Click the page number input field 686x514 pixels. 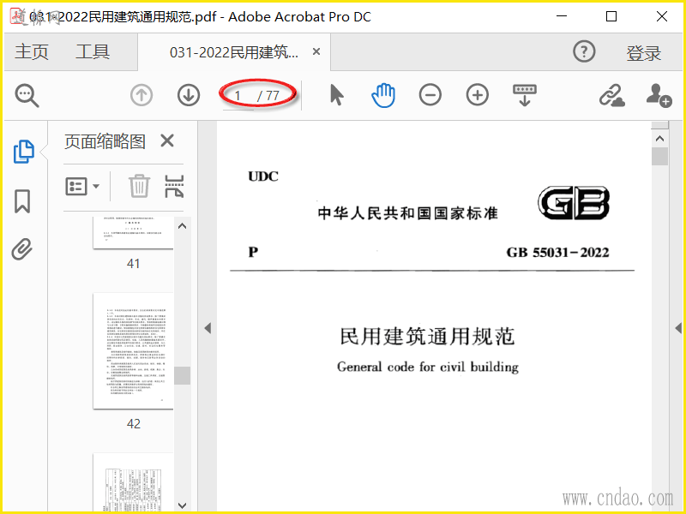238,96
